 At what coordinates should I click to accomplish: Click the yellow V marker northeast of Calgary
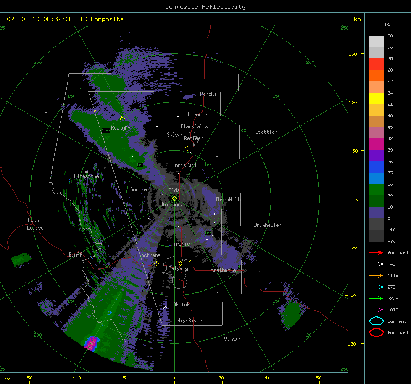coord(190,261)
